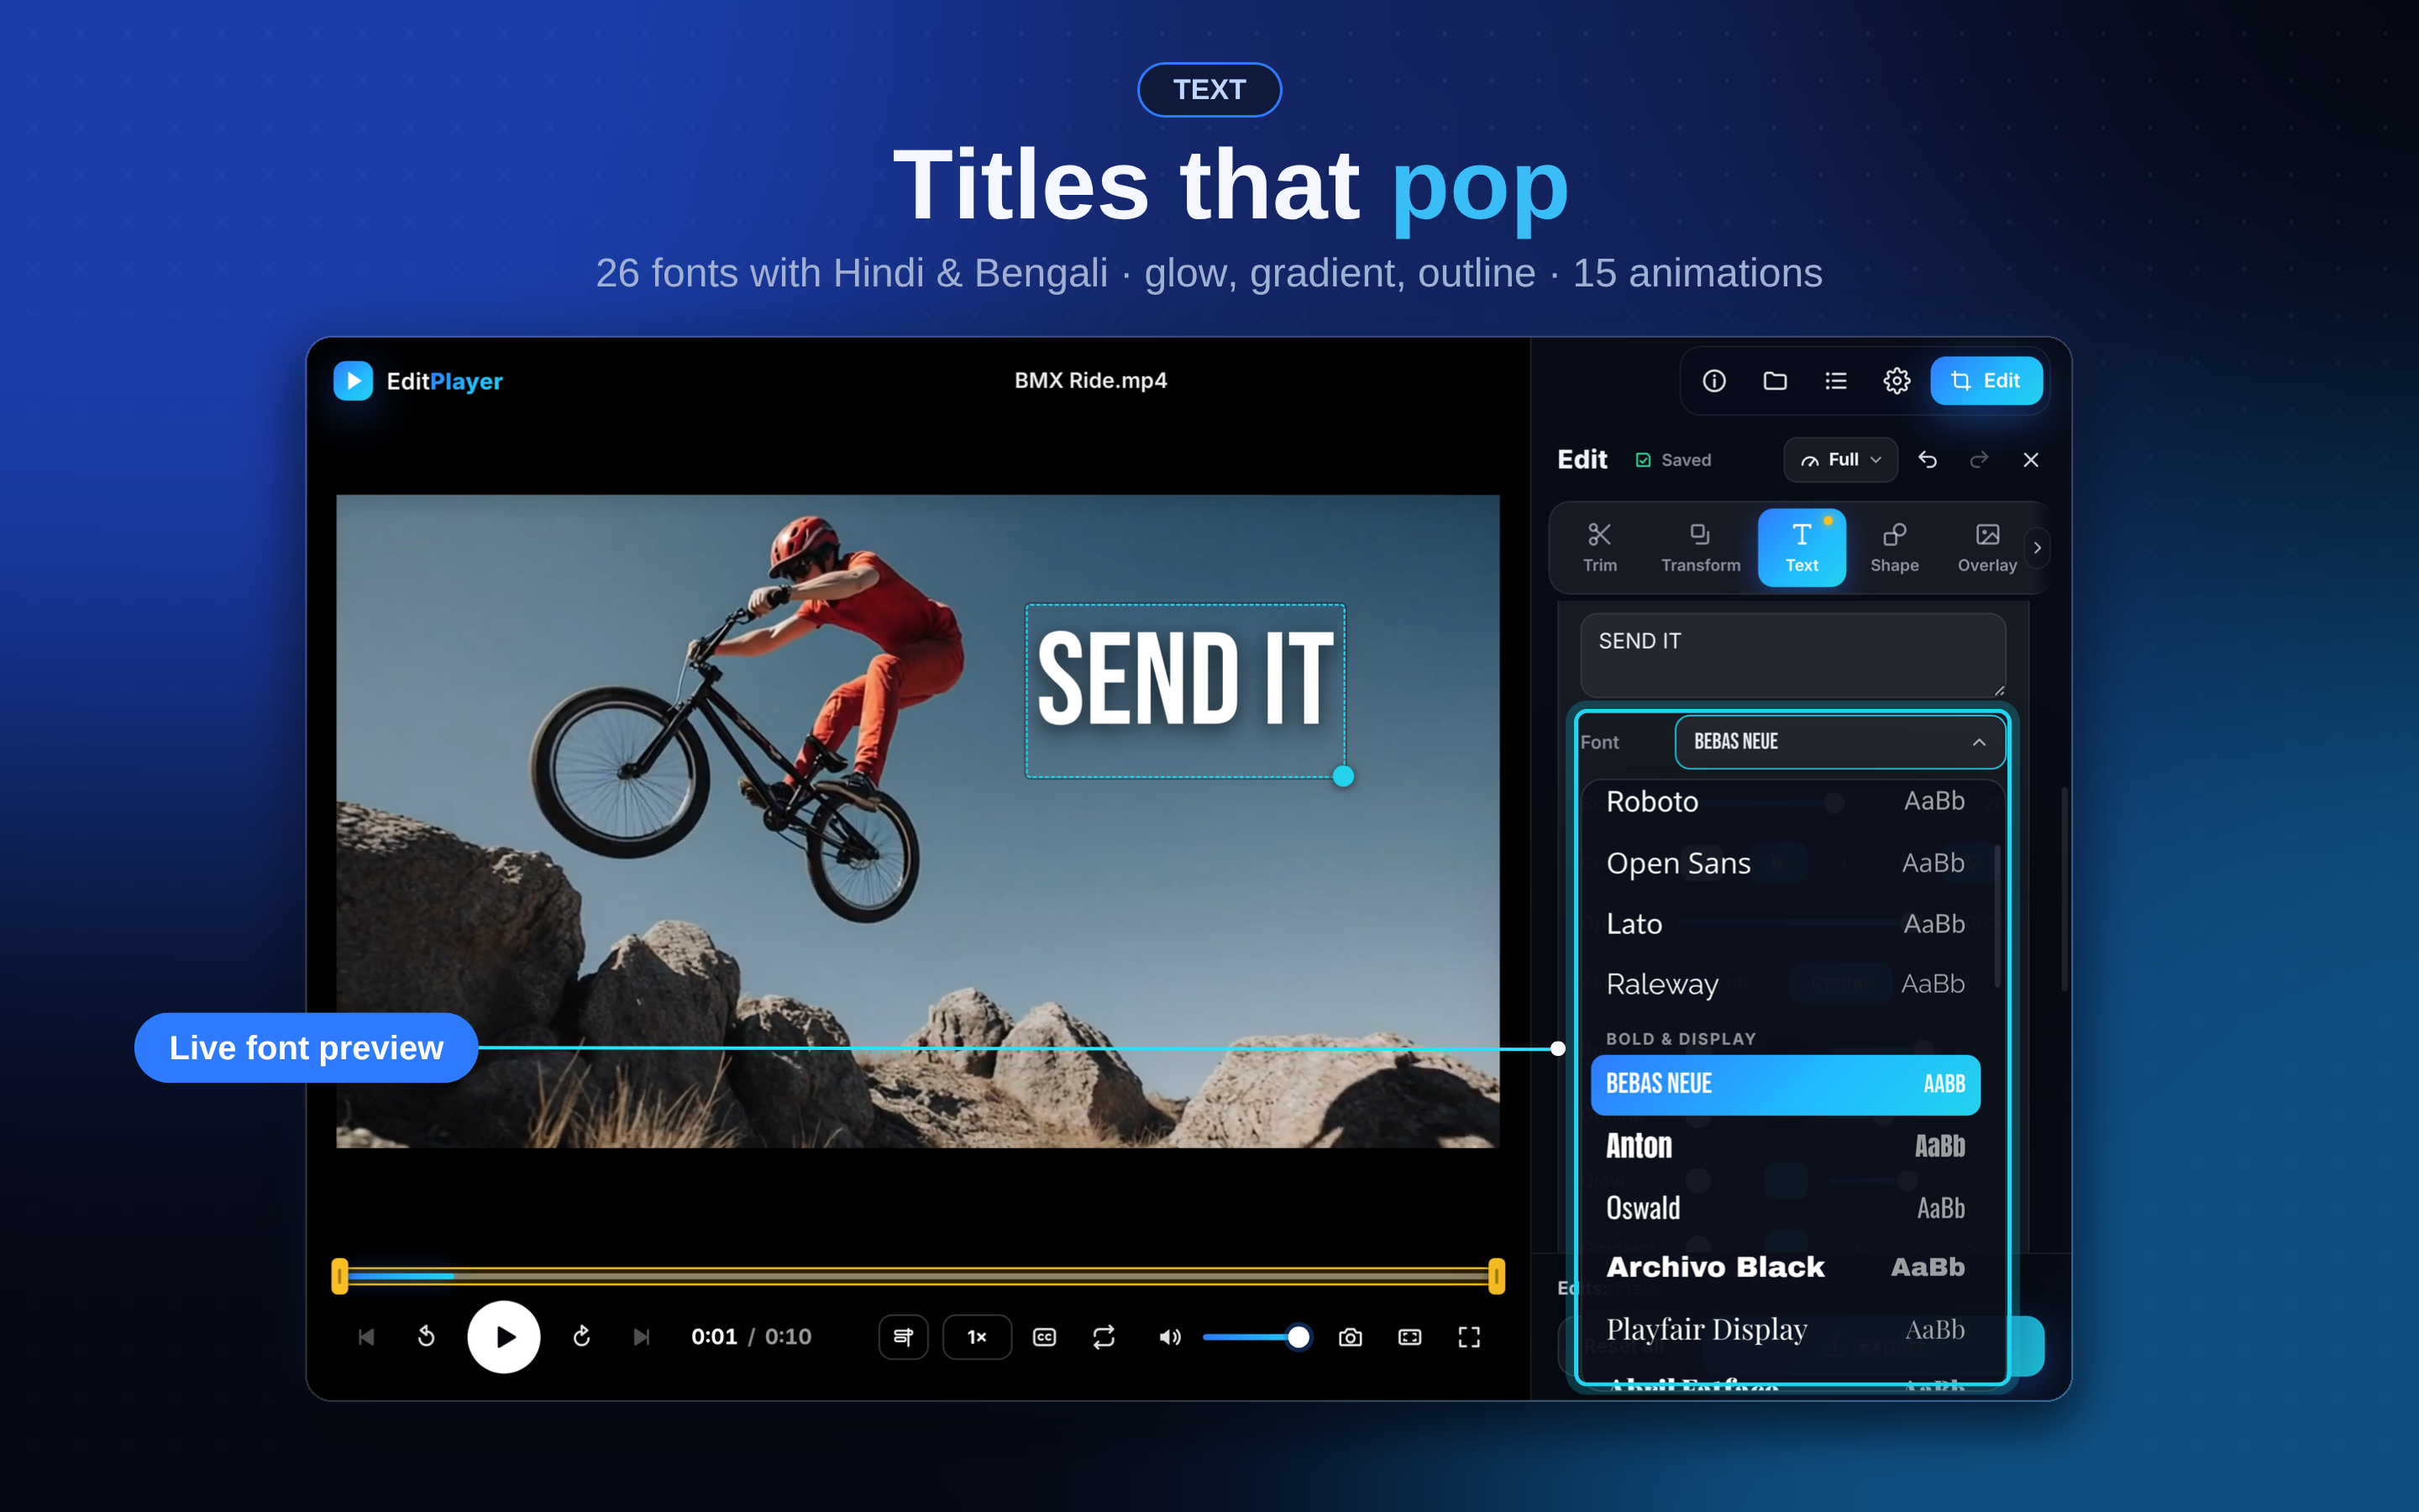2419x1512 pixels.
Task: Select the Text tab
Action: [1802, 547]
